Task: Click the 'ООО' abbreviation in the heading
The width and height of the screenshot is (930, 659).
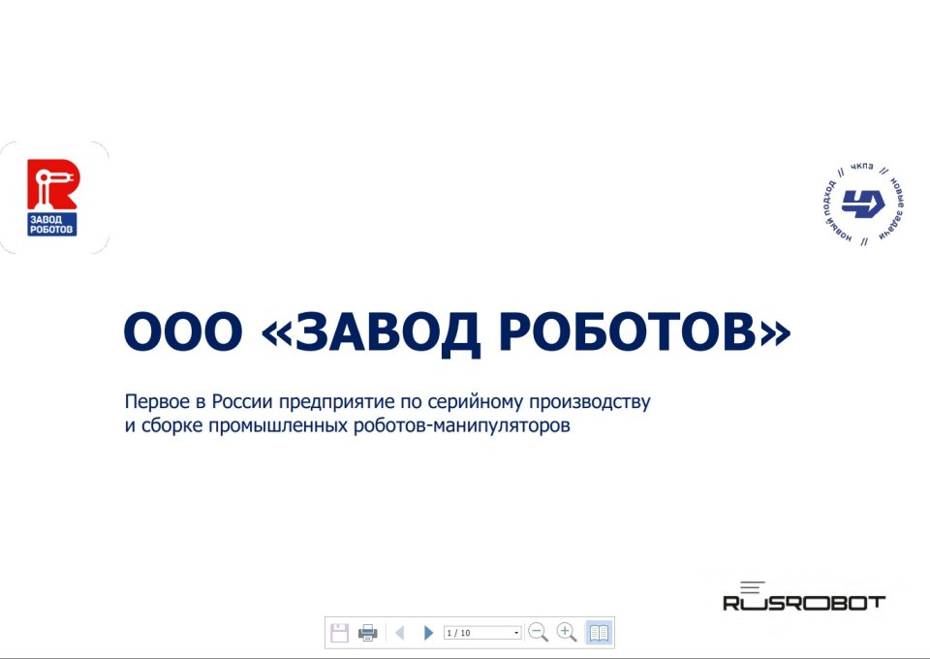Action: click(182, 334)
